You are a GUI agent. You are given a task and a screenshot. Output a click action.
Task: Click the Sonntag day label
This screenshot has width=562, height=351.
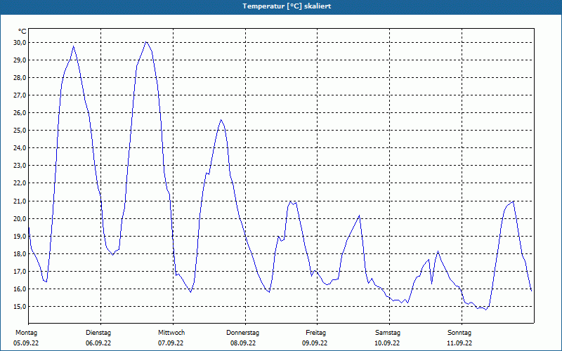pyautogui.click(x=459, y=333)
